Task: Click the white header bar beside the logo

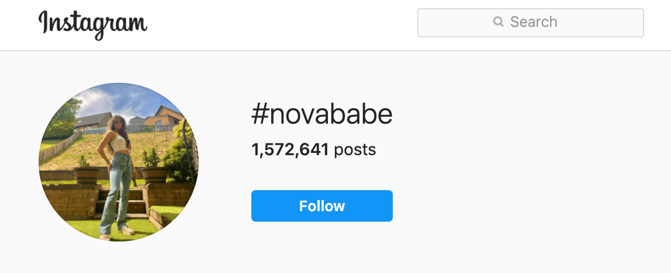Action: [x=281, y=24]
